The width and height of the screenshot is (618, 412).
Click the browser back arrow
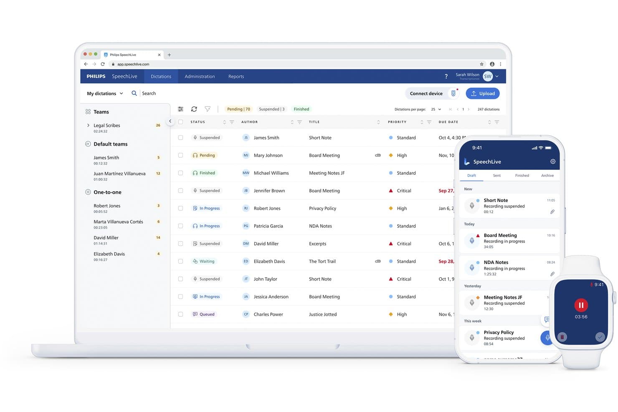(x=86, y=64)
